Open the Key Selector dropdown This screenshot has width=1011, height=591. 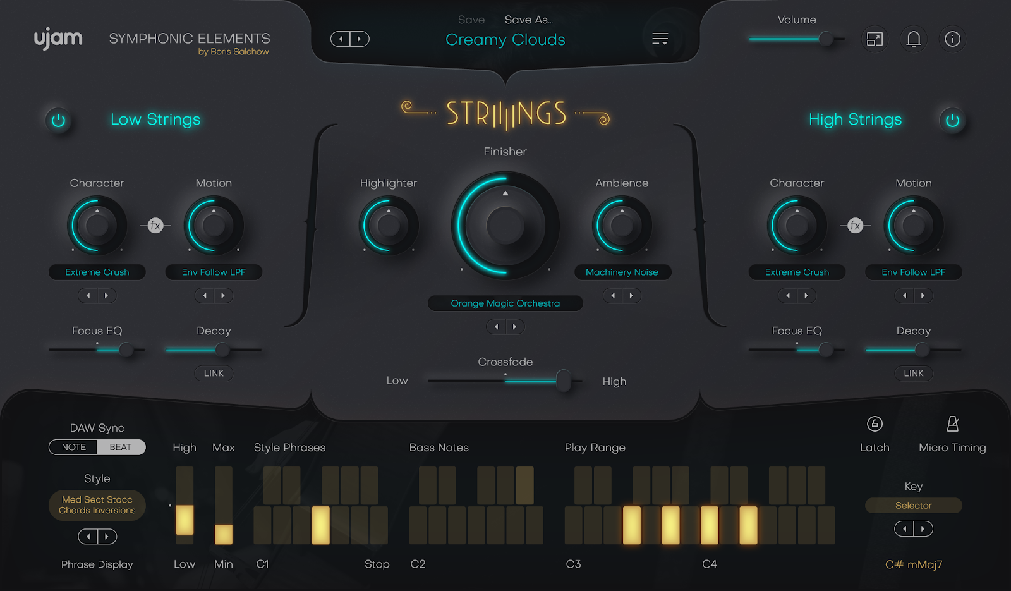[914, 505]
